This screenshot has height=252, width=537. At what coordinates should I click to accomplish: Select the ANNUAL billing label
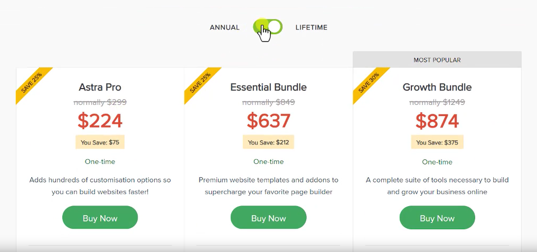224,27
